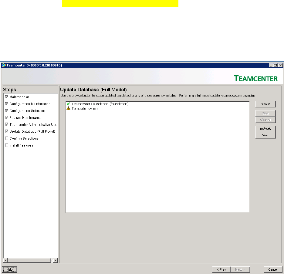Select the Confirm Selections step label
This screenshot has height=274, width=284.
[24, 138]
